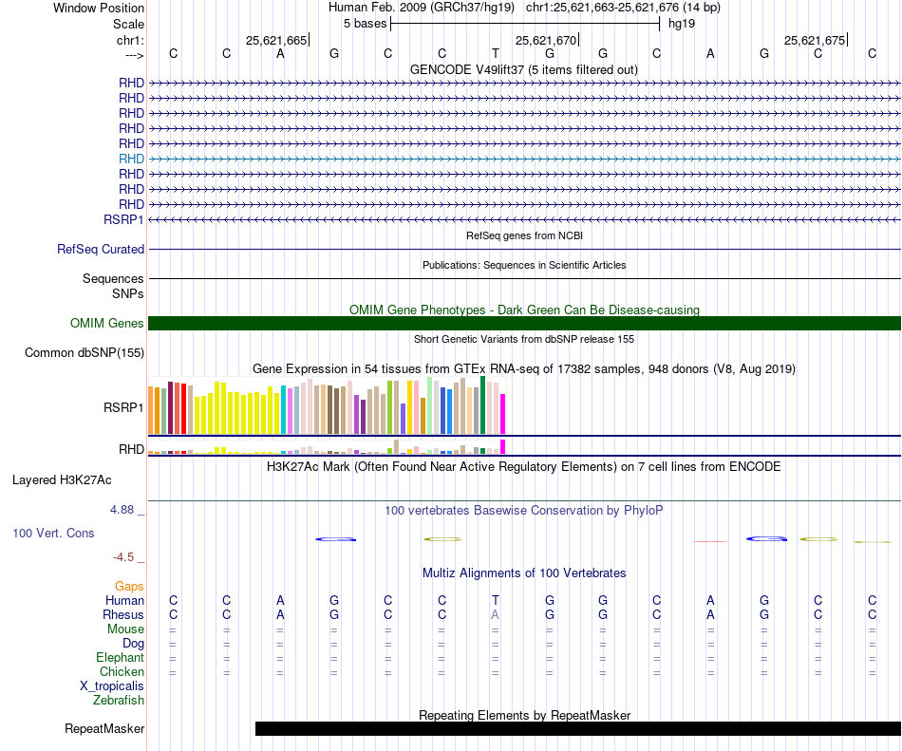Click the GTEx Gene Expression track title

[524, 369]
